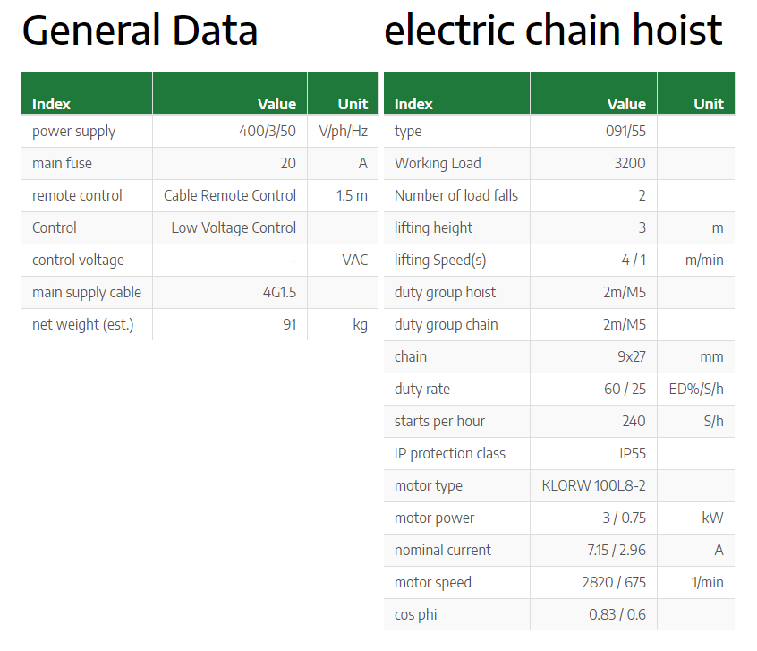
Task: Click the chain size value 9x27
Action: [632, 356]
